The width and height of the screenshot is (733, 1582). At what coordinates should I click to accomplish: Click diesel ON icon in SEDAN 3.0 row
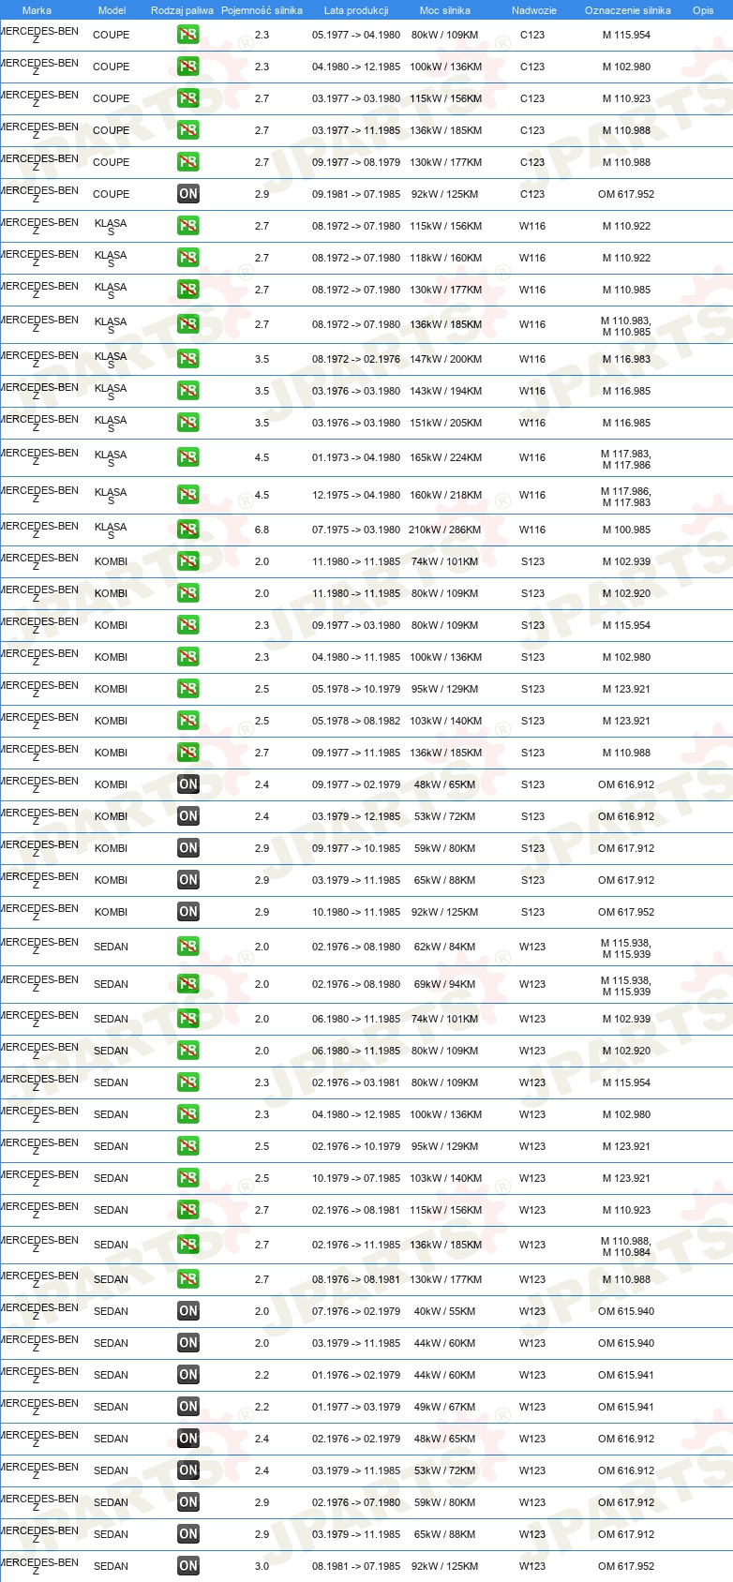pyautogui.click(x=188, y=1566)
